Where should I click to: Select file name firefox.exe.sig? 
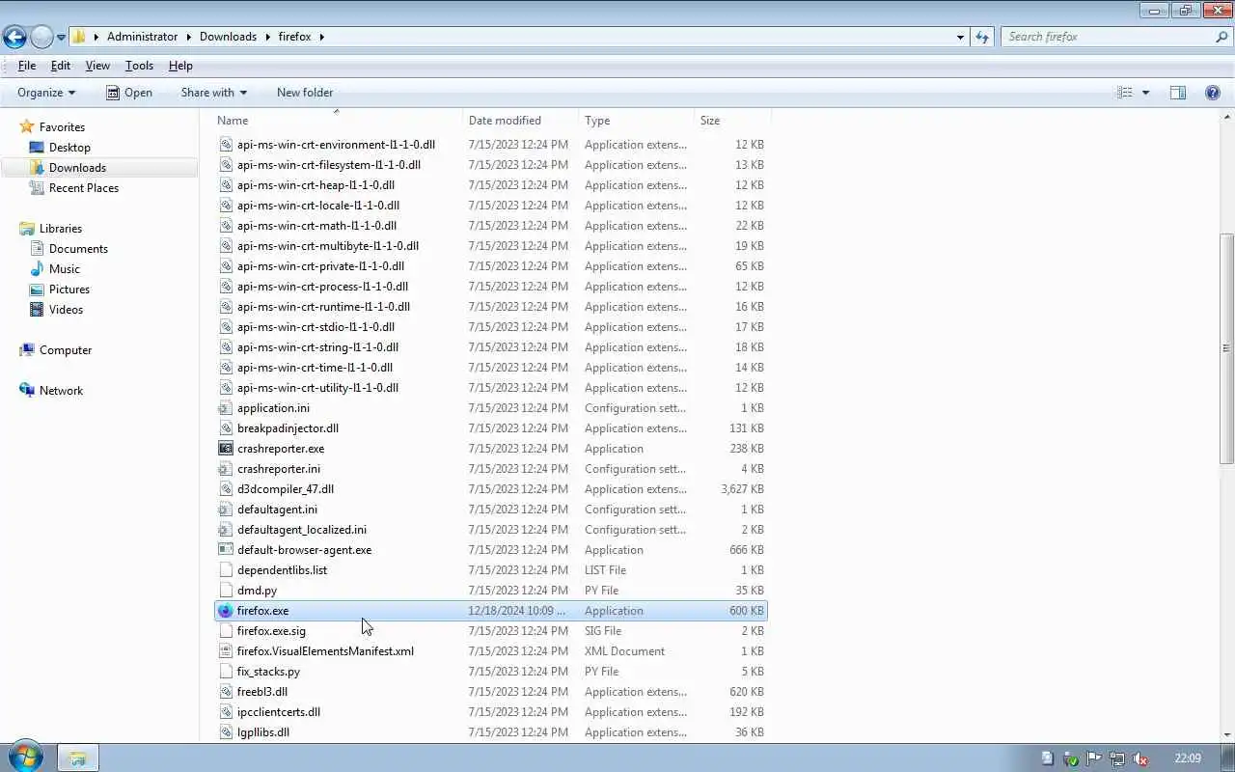(271, 631)
